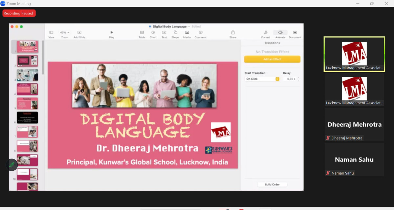Click the yellow macOS minimize button in Keynote
The height and width of the screenshot is (210, 394).
(17, 27)
